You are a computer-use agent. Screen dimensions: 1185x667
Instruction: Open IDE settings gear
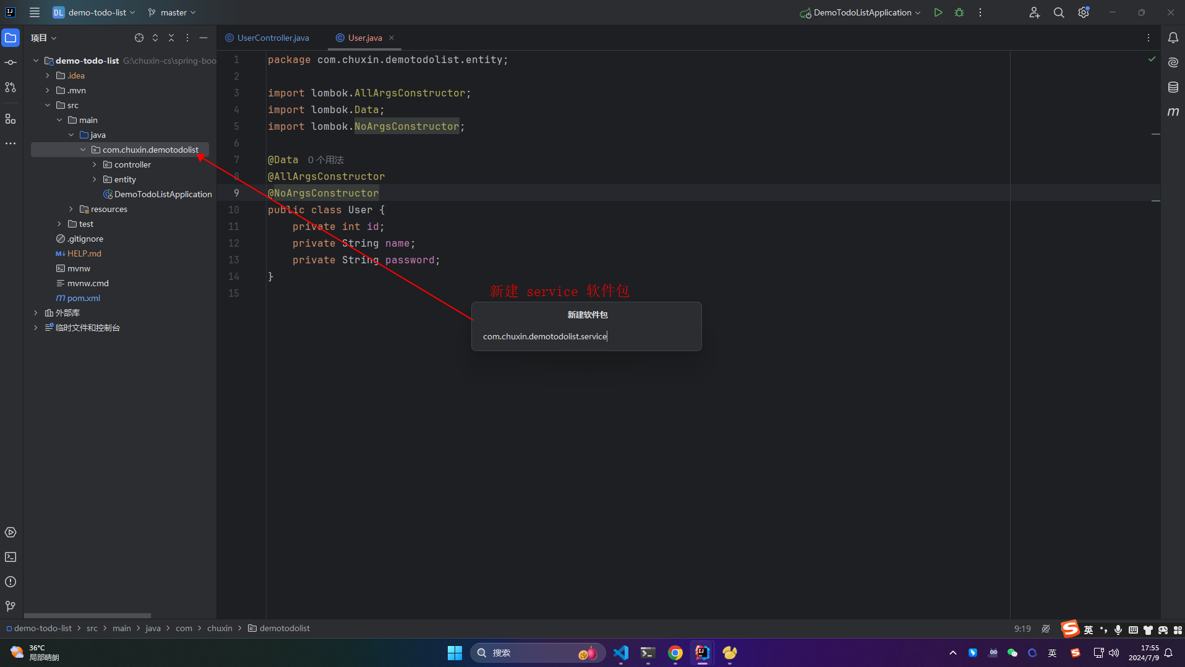[1084, 12]
